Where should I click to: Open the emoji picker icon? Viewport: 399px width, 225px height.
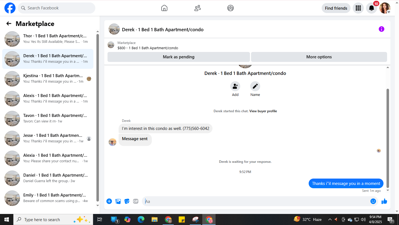373,201
